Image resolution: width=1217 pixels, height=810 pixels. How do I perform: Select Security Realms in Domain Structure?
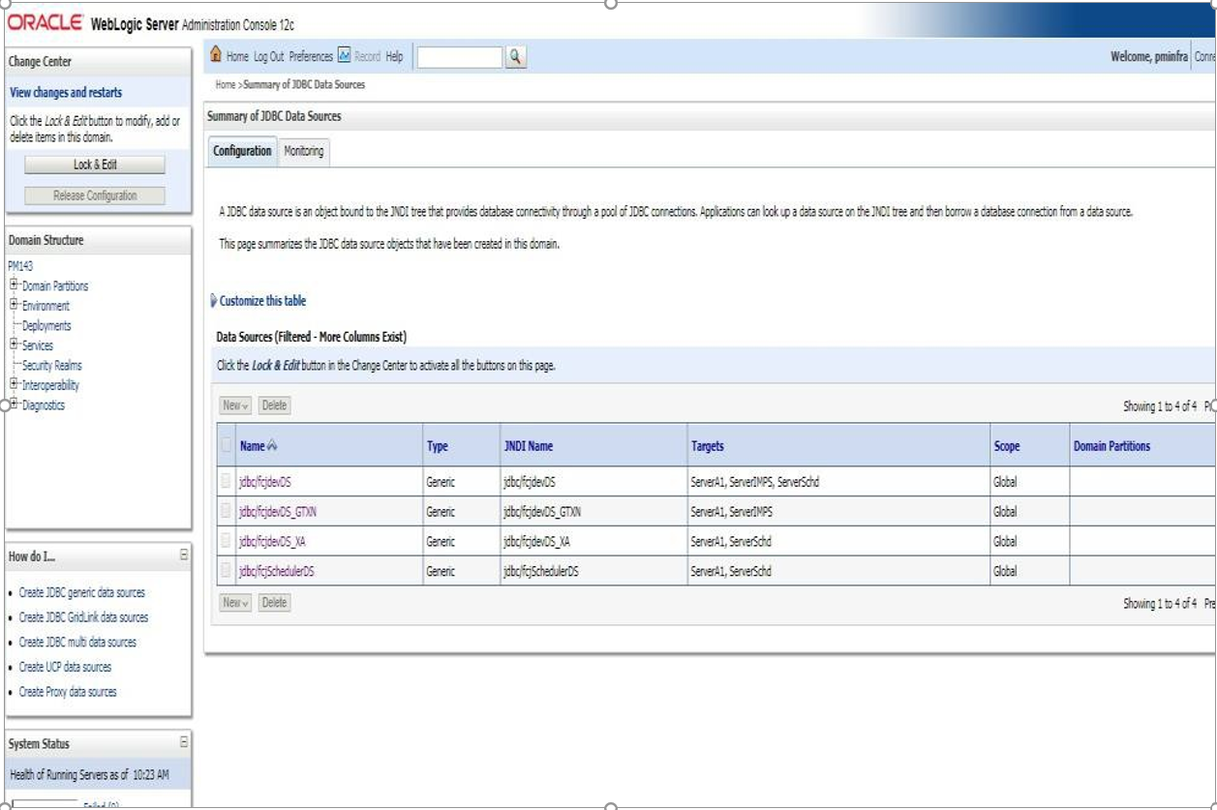click(52, 365)
